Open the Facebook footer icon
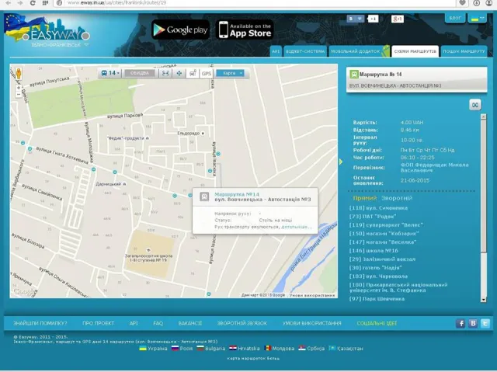The image size is (497, 372). pyautogui.click(x=461, y=324)
